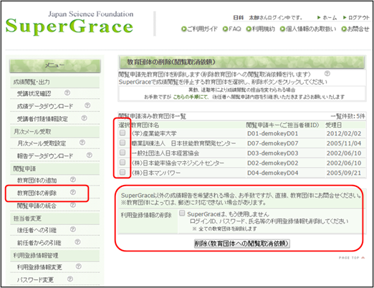The height and width of the screenshot is (288, 374).
Task: Jump up via PAGE TOP link
Action: click(x=352, y=258)
